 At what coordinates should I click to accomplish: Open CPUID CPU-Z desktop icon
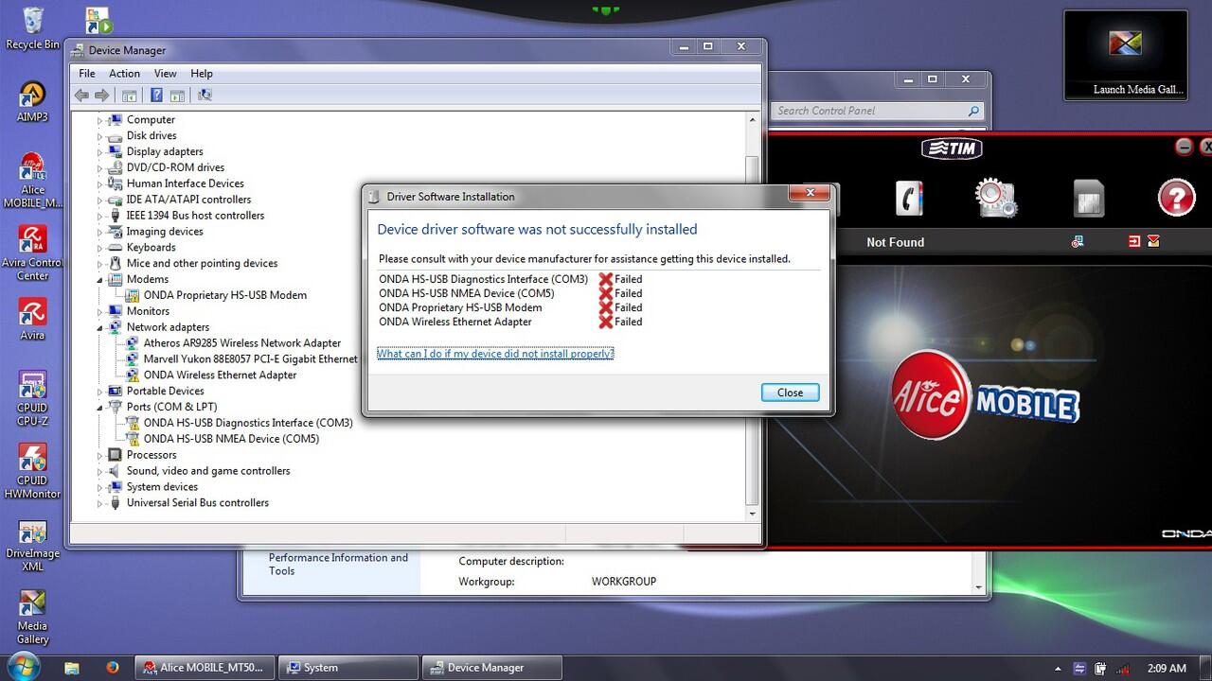coord(32,399)
